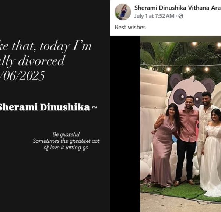The height and width of the screenshot is (212, 221).
Task: Open the post author's profile picture
Action: (x=123, y=12)
